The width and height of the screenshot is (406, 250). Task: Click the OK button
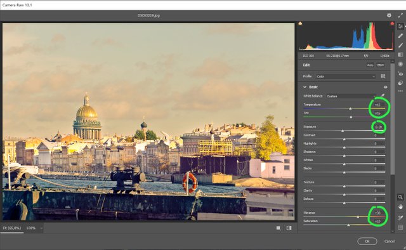click(x=367, y=241)
